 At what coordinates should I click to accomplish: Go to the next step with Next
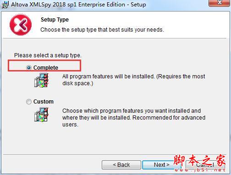pyautogui.click(x=161, y=165)
